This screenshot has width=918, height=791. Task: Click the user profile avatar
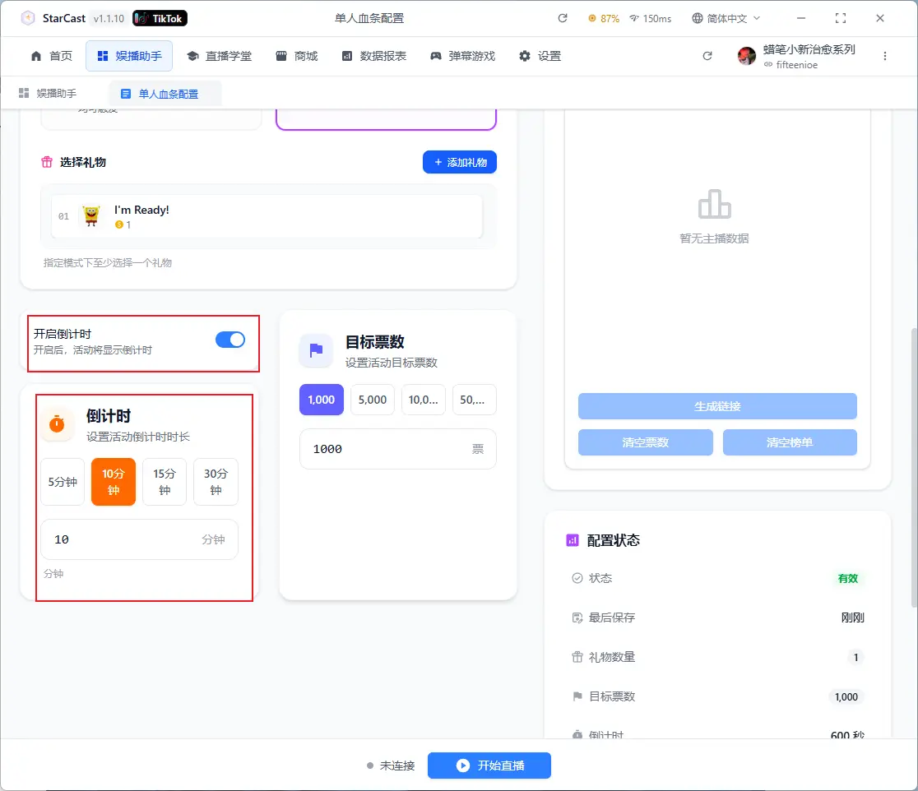pos(747,56)
